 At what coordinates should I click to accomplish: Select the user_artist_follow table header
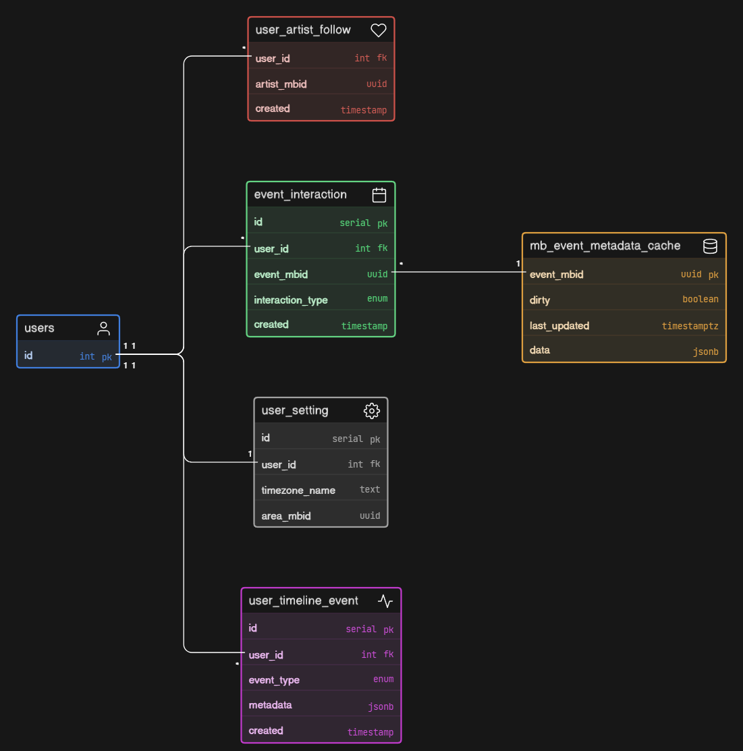[x=303, y=30]
